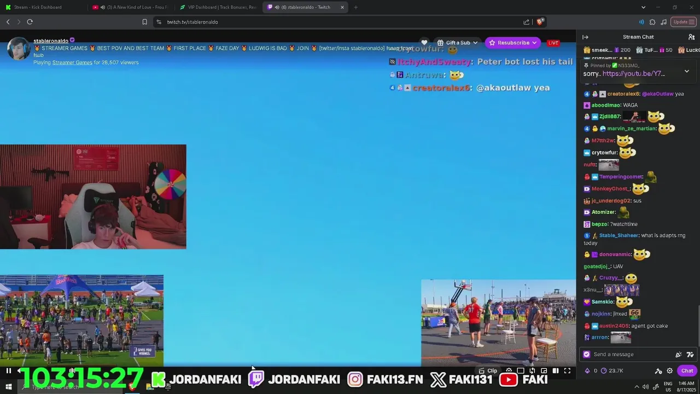Open the stableronaldo channel name link
The width and height of the screenshot is (700, 394).
pos(51,41)
